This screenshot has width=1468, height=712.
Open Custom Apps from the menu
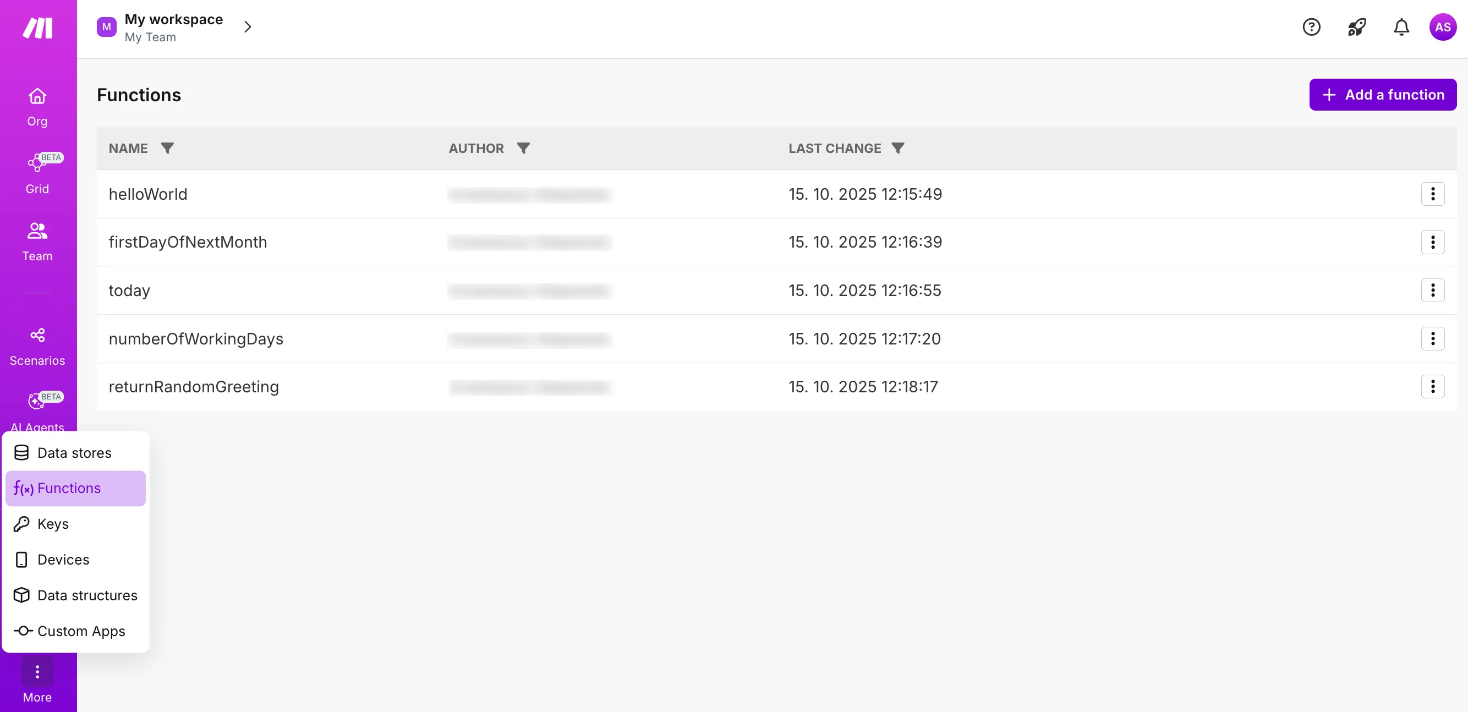point(81,631)
